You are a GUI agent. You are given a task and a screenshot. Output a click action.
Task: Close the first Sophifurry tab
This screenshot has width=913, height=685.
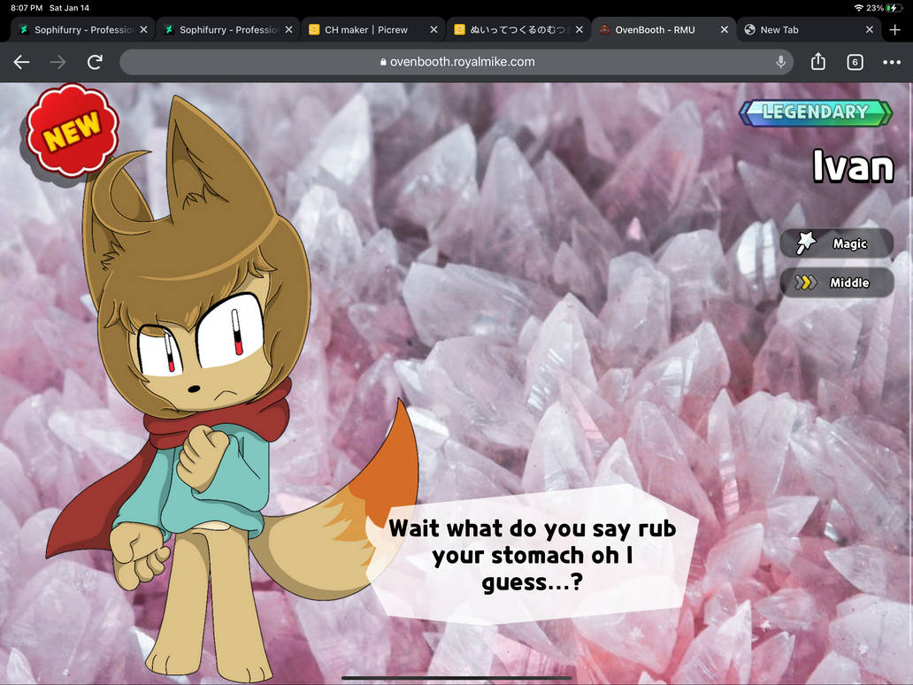click(x=144, y=30)
